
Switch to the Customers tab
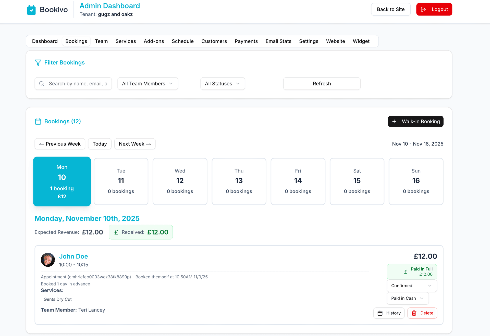[x=214, y=41]
